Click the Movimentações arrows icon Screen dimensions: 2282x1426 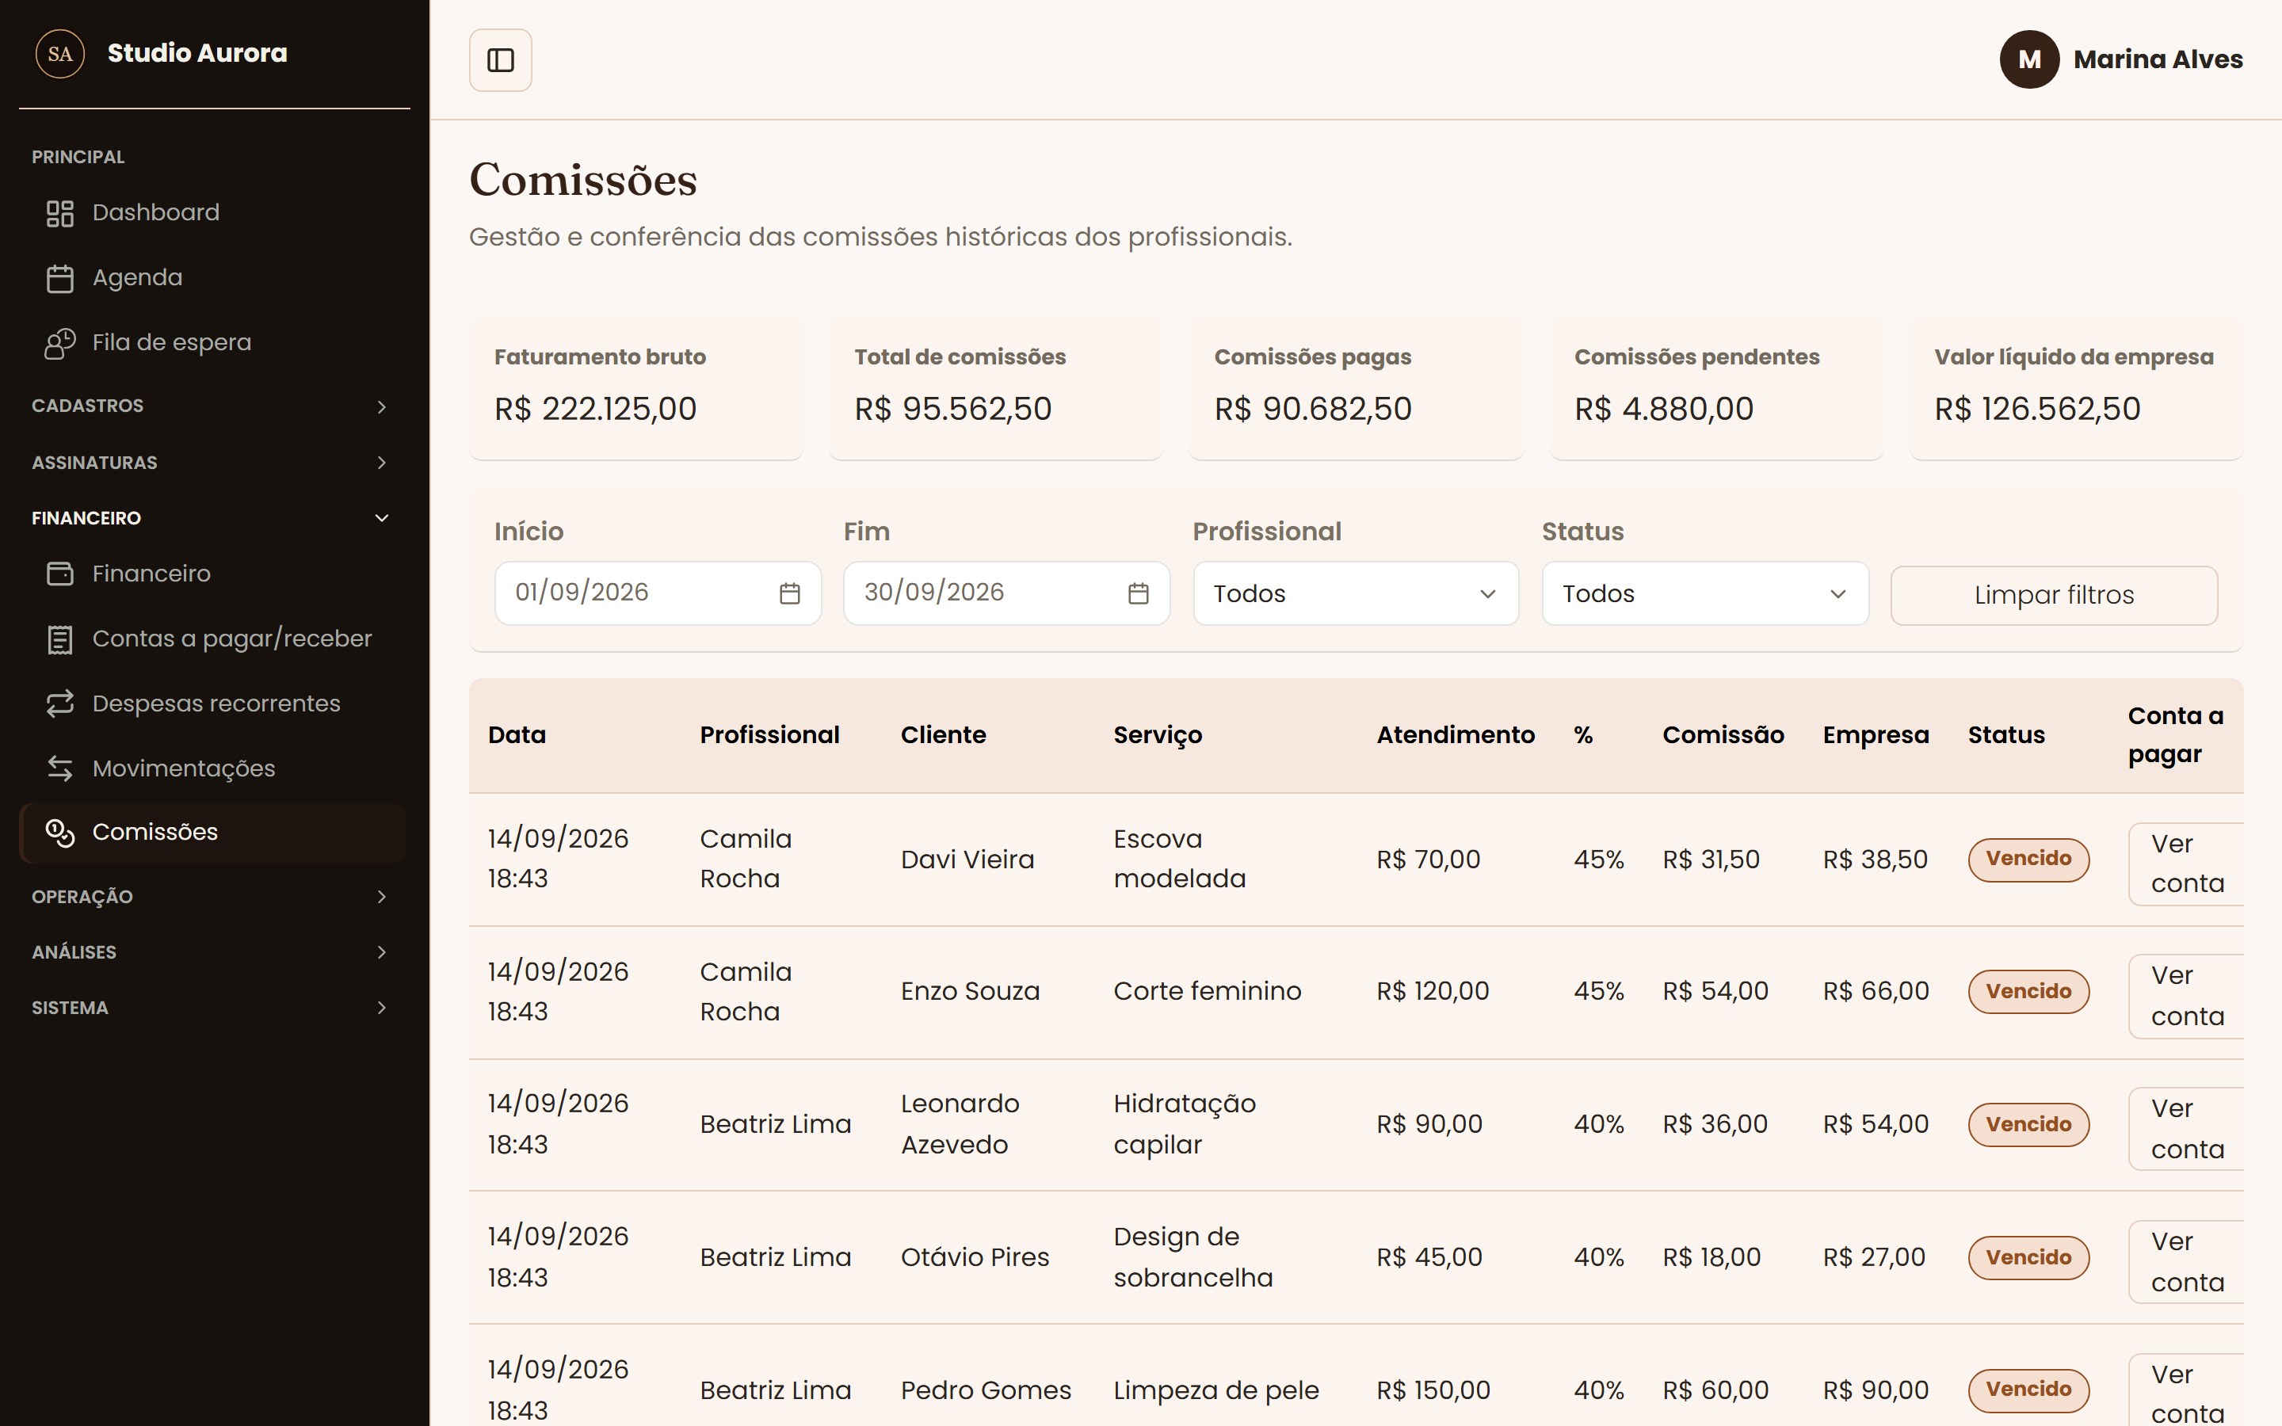[60, 768]
